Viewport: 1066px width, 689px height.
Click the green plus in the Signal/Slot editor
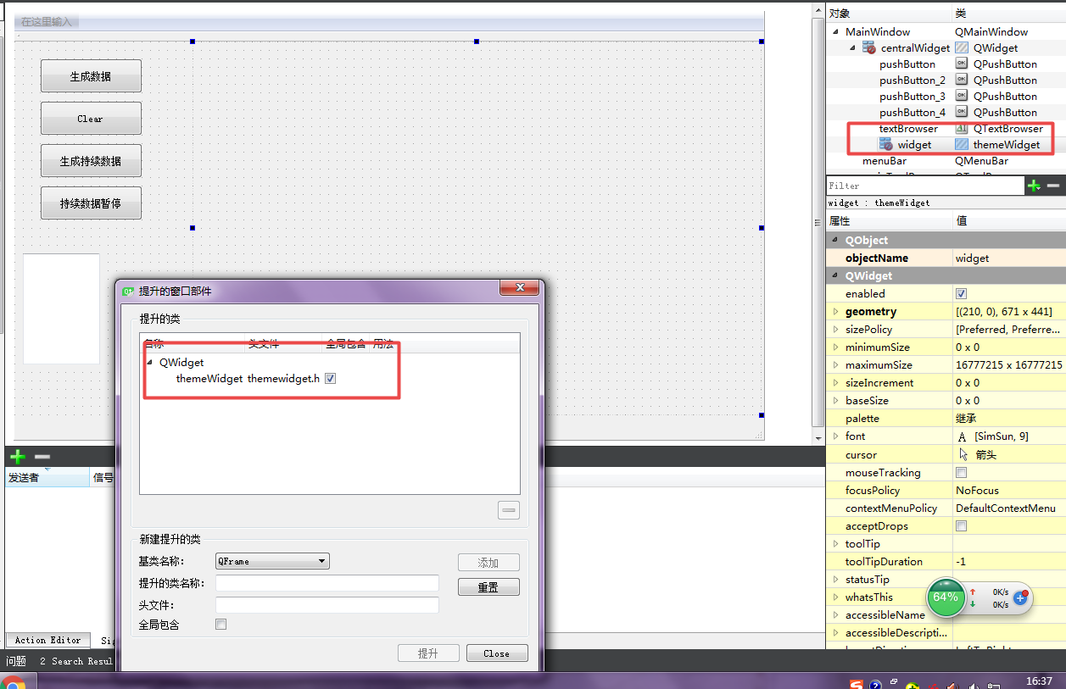tap(17, 457)
